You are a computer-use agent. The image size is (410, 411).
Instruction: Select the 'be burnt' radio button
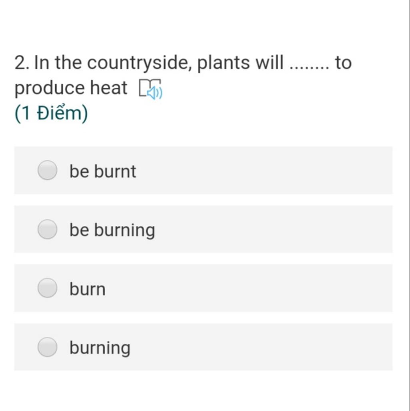(x=47, y=170)
